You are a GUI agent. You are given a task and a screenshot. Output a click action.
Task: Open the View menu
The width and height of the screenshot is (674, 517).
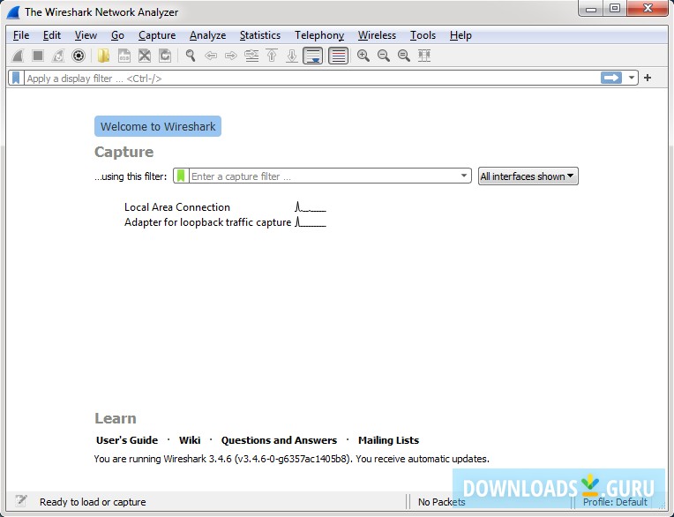click(86, 35)
